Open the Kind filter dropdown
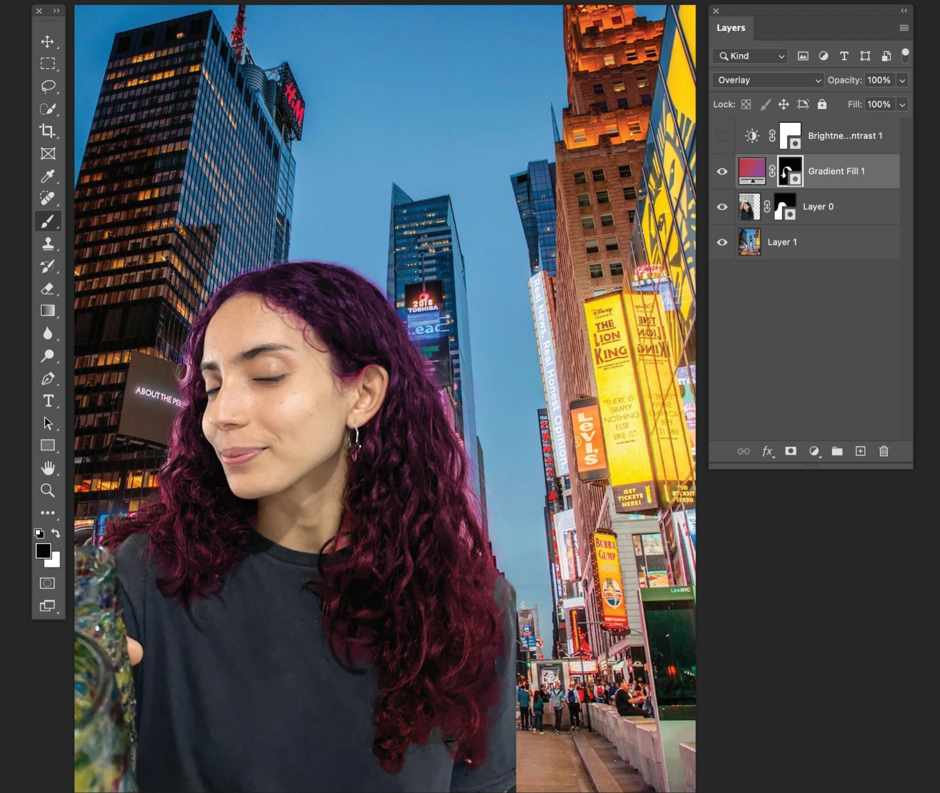940x793 pixels. [x=750, y=56]
